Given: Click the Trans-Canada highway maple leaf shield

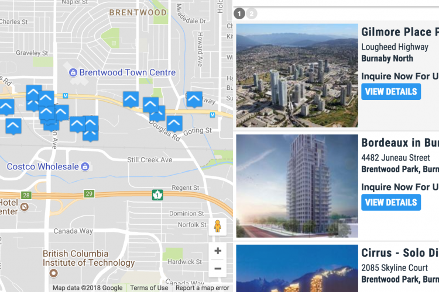Looking at the screenshot, I should [157, 195].
